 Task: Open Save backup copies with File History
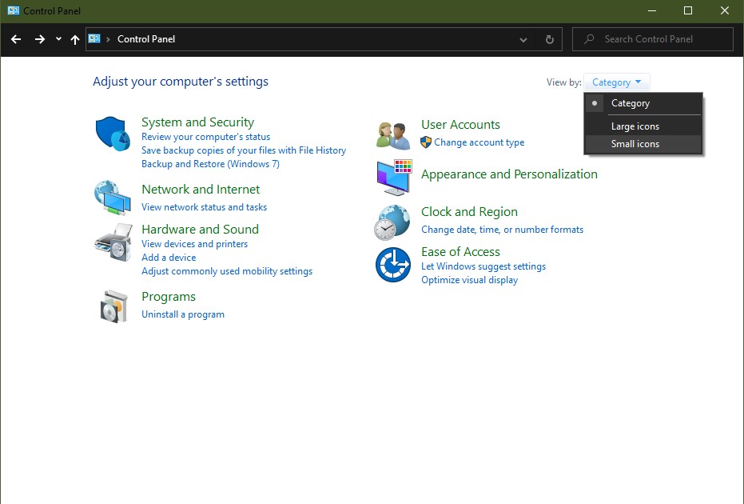click(x=244, y=150)
